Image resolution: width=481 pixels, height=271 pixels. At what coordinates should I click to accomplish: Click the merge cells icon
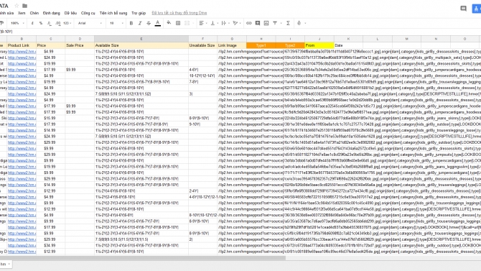pyautogui.click(x=187, y=23)
